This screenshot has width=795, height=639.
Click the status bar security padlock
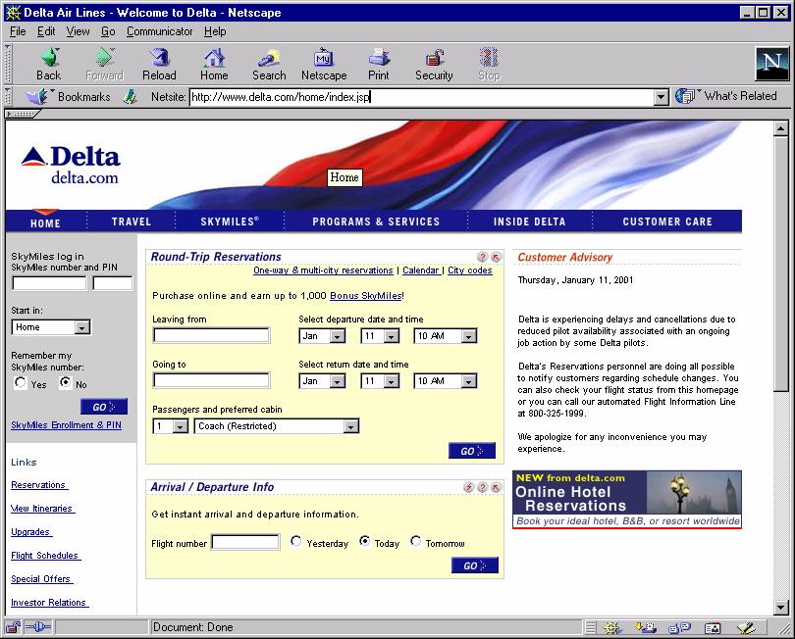coord(13,627)
